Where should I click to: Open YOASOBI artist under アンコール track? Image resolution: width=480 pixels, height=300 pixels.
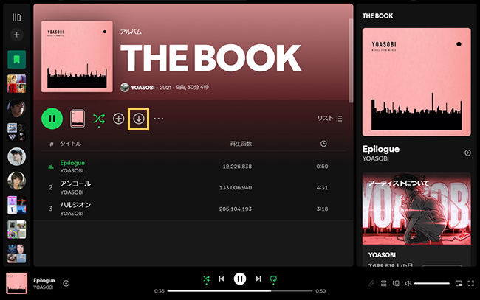coord(72,192)
